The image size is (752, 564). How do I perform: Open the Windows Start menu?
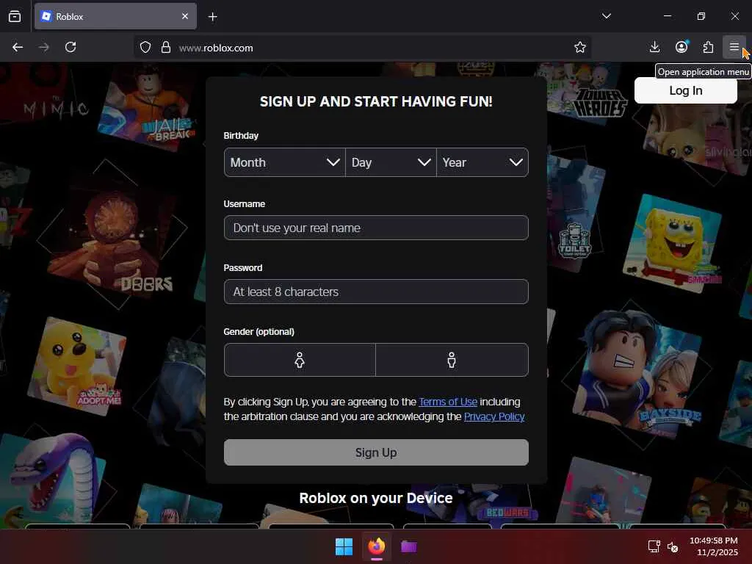pyautogui.click(x=344, y=546)
